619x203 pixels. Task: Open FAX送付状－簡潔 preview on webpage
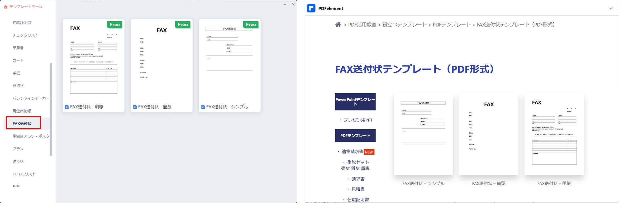[489, 134]
